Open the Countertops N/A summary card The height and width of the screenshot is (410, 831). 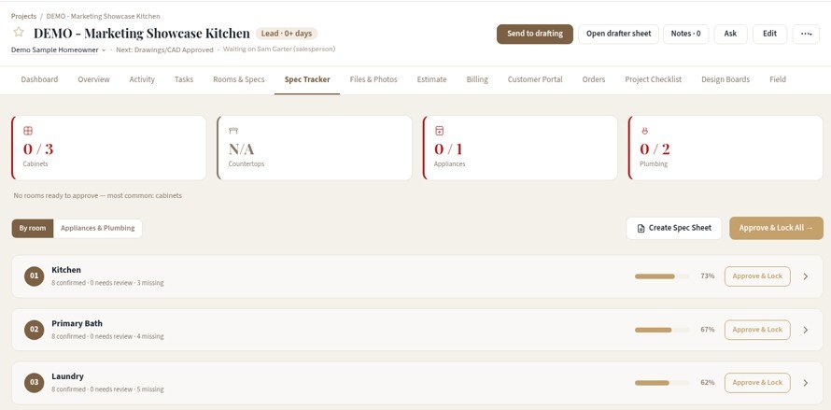click(315, 148)
